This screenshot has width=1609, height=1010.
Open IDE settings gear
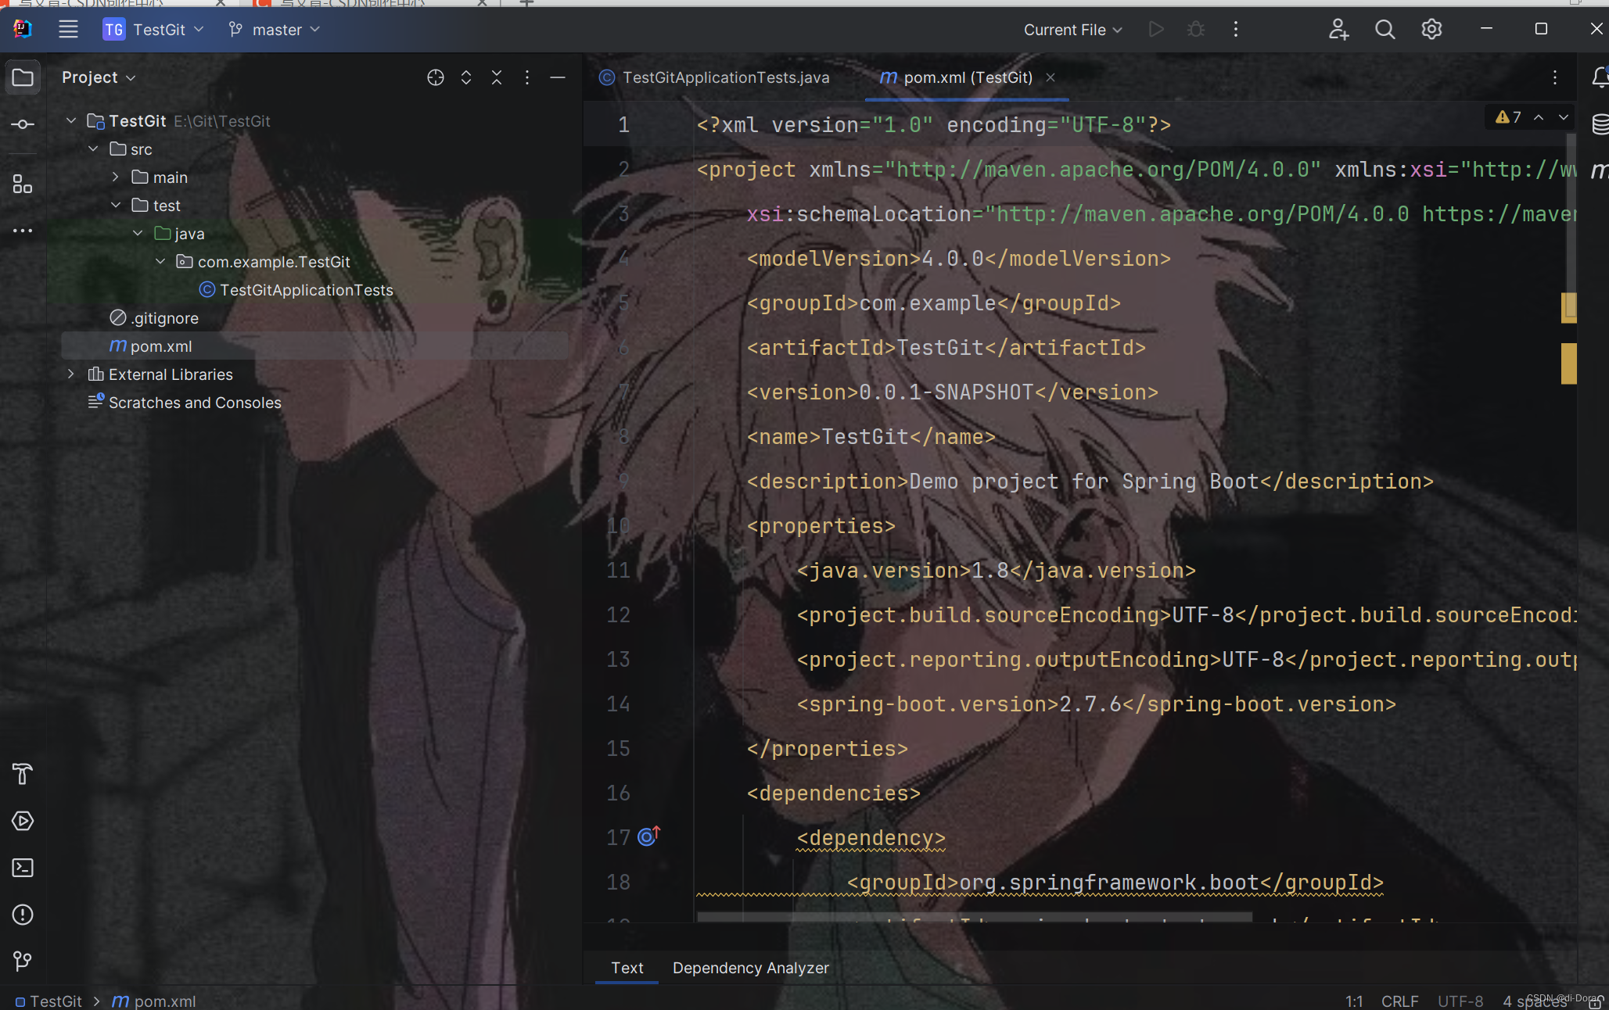pyautogui.click(x=1431, y=30)
